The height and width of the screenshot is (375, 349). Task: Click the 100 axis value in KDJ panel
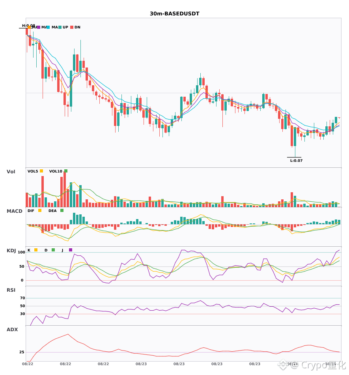(22, 252)
